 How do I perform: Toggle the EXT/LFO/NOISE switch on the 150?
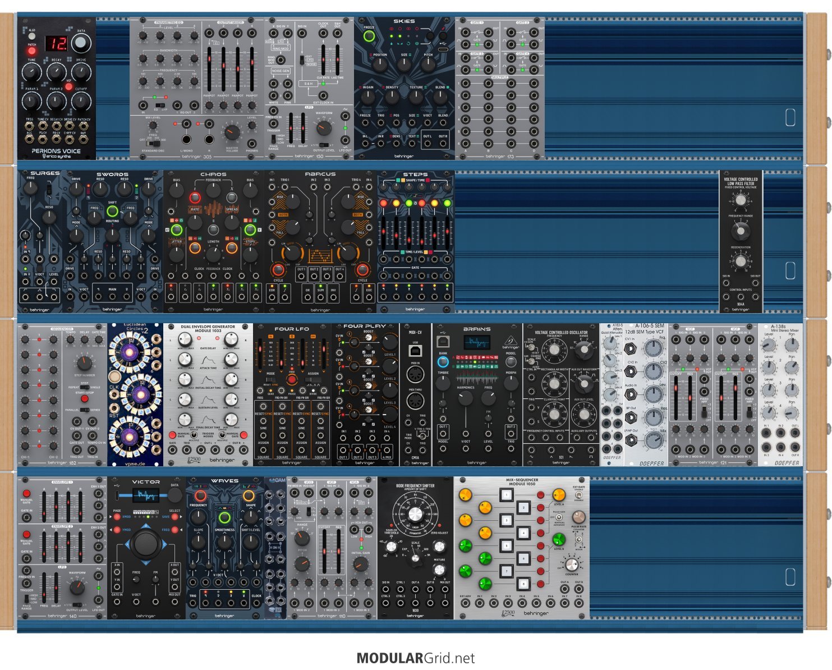302,61
